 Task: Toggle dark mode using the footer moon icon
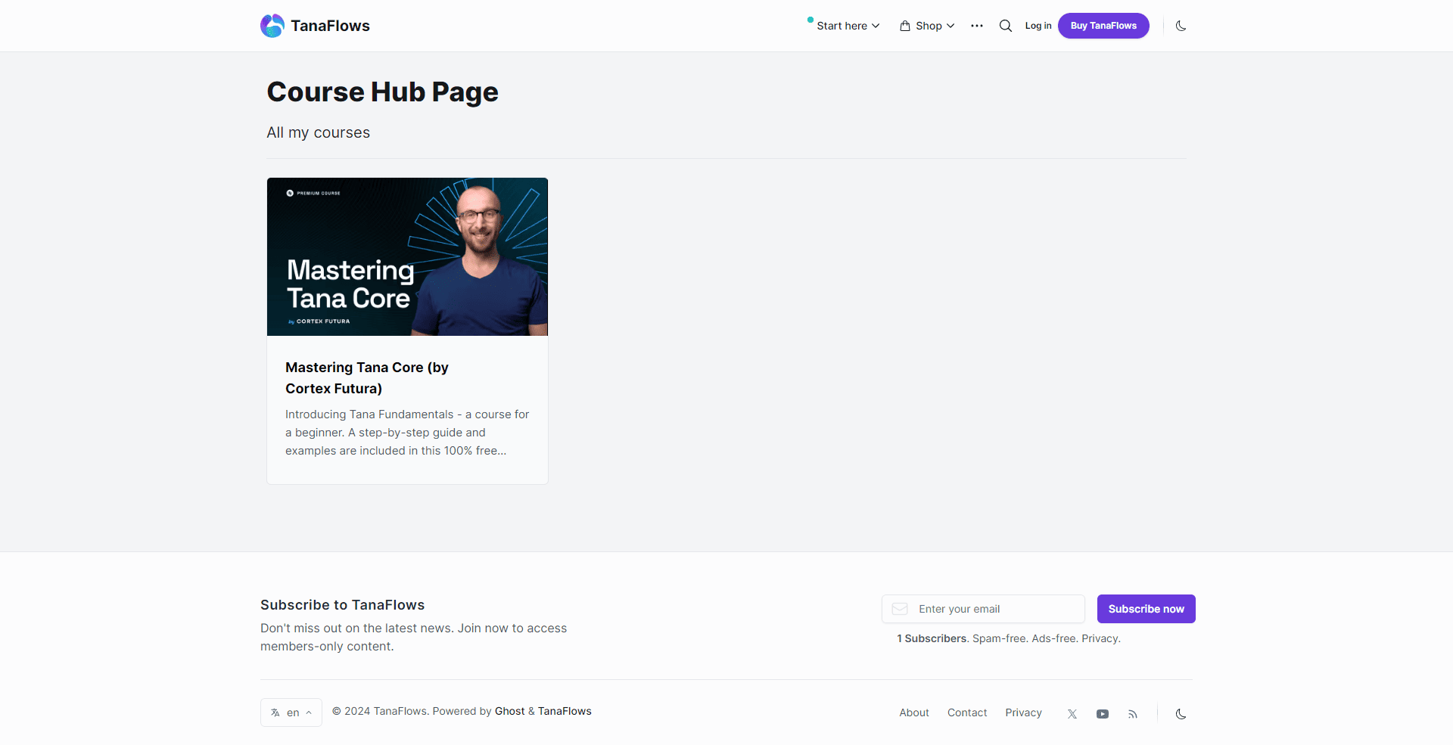coord(1181,713)
